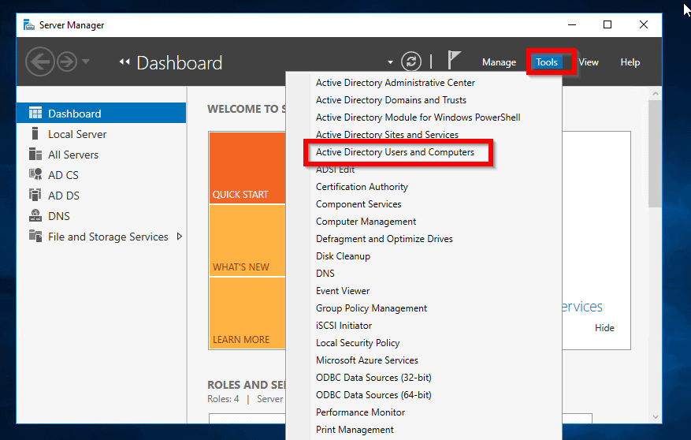Open the navigation history dropdown arrow
The width and height of the screenshot is (691, 440).
pyautogui.click(x=86, y=62)
